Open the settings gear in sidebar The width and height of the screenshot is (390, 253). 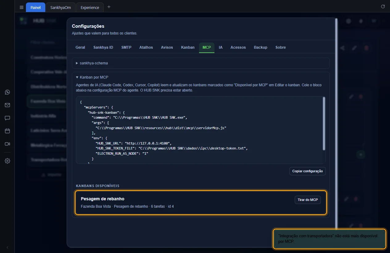[x=7, y=161]
